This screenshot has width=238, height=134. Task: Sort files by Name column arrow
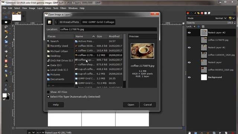point(93,36)
